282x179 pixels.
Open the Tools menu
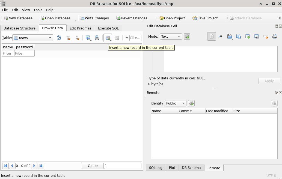pos(38,10)
